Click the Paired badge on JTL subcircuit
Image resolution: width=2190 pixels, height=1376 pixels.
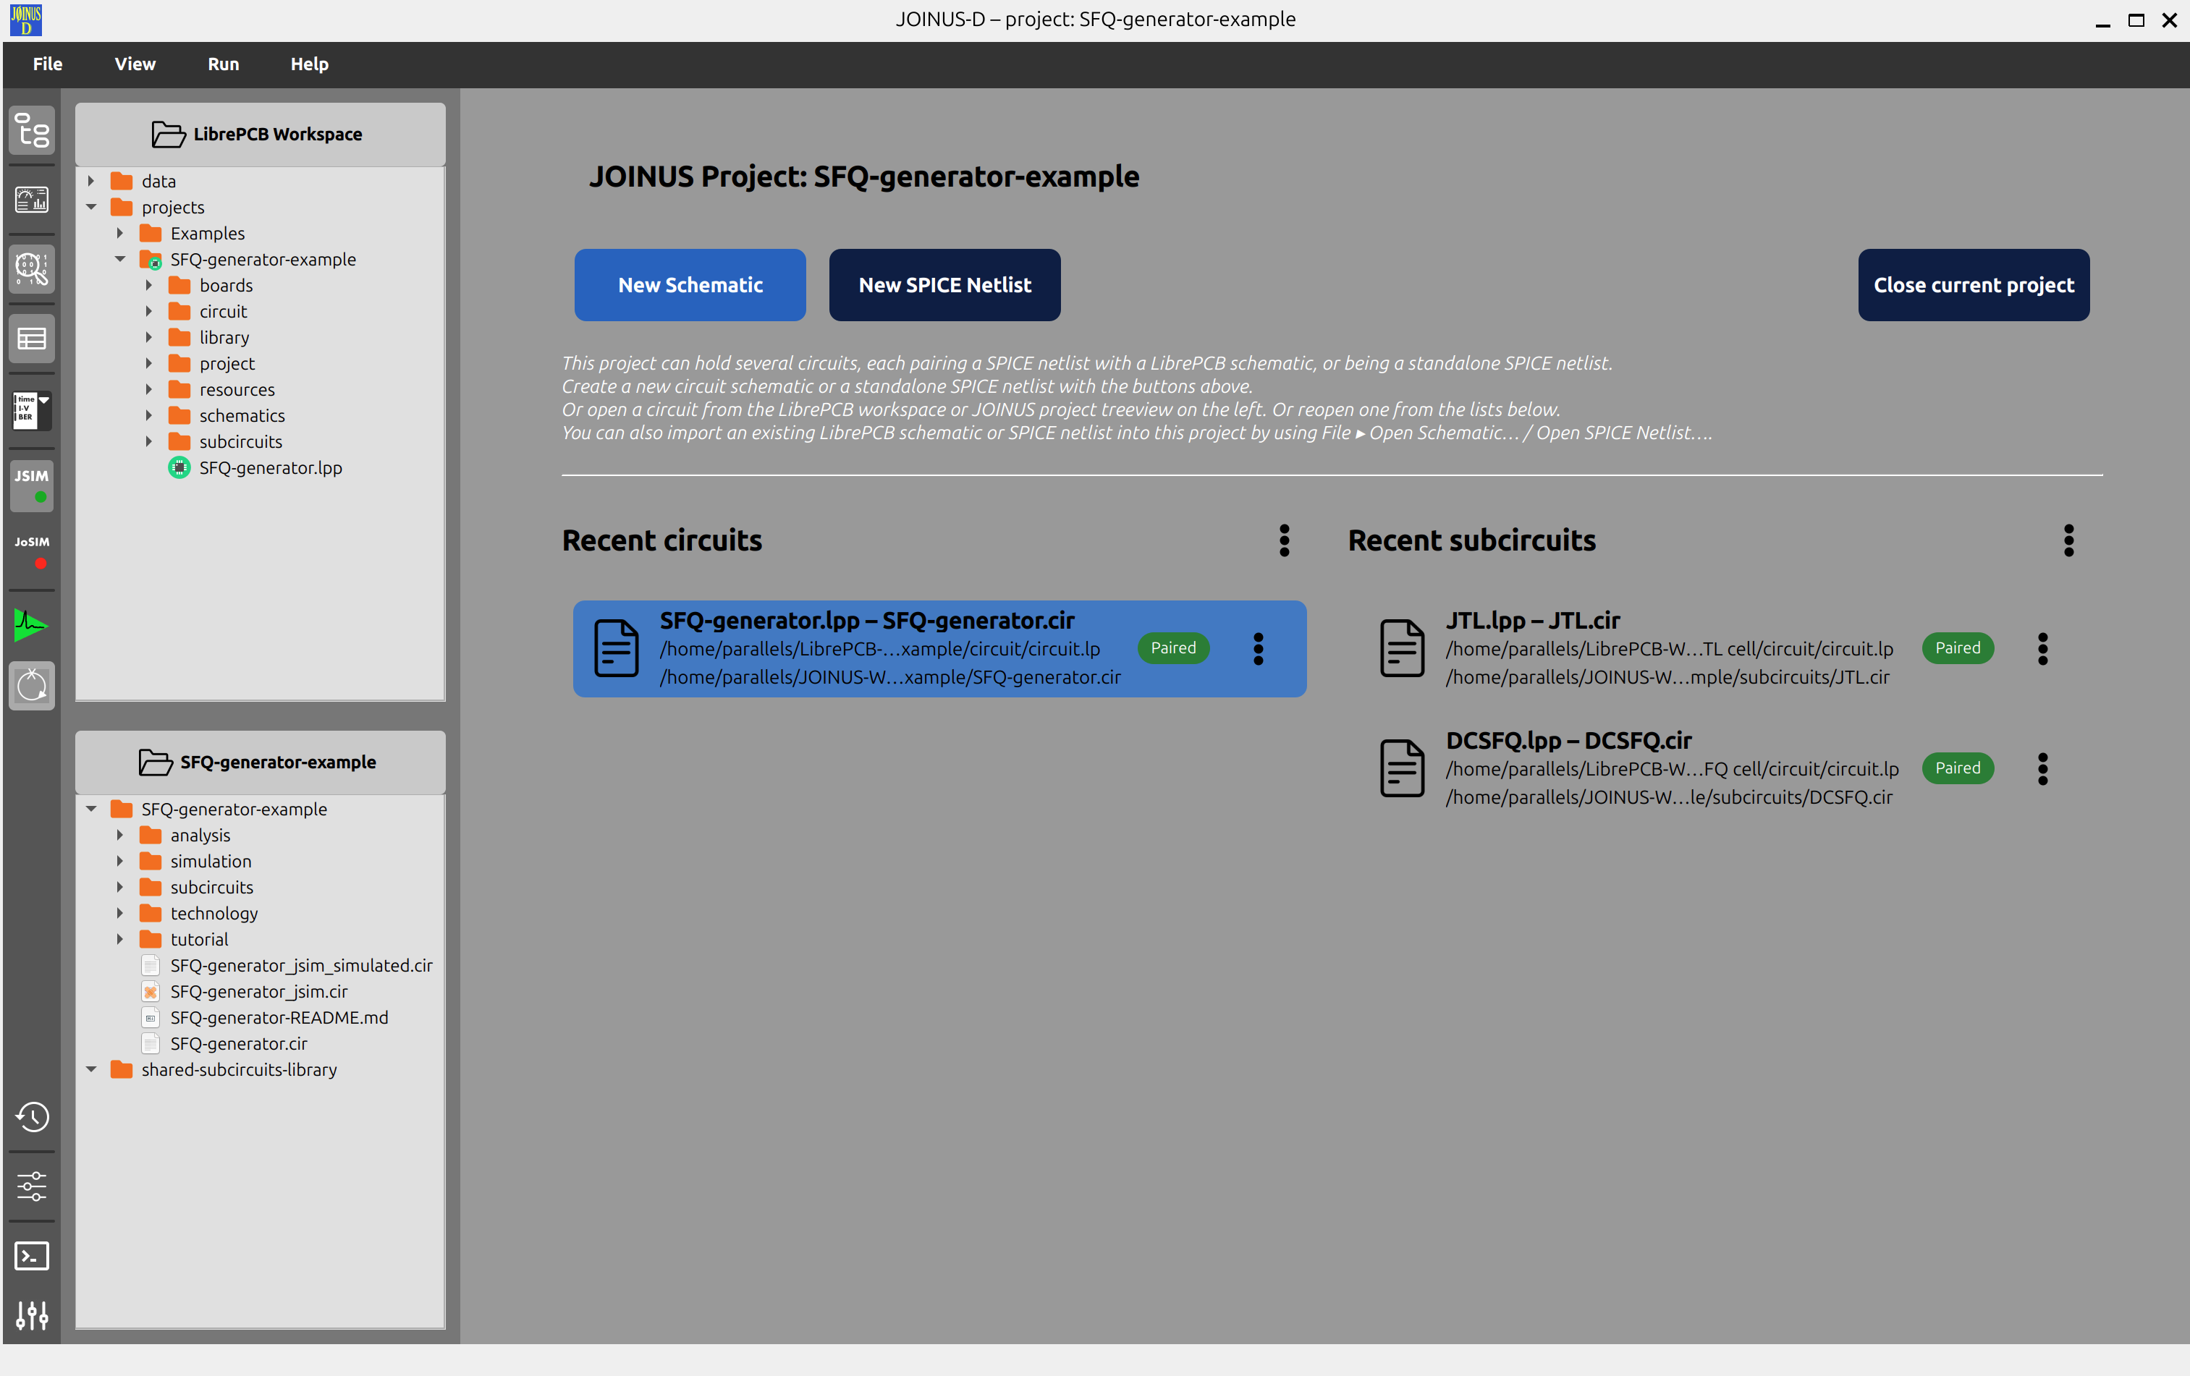[x=1957, y=647]
